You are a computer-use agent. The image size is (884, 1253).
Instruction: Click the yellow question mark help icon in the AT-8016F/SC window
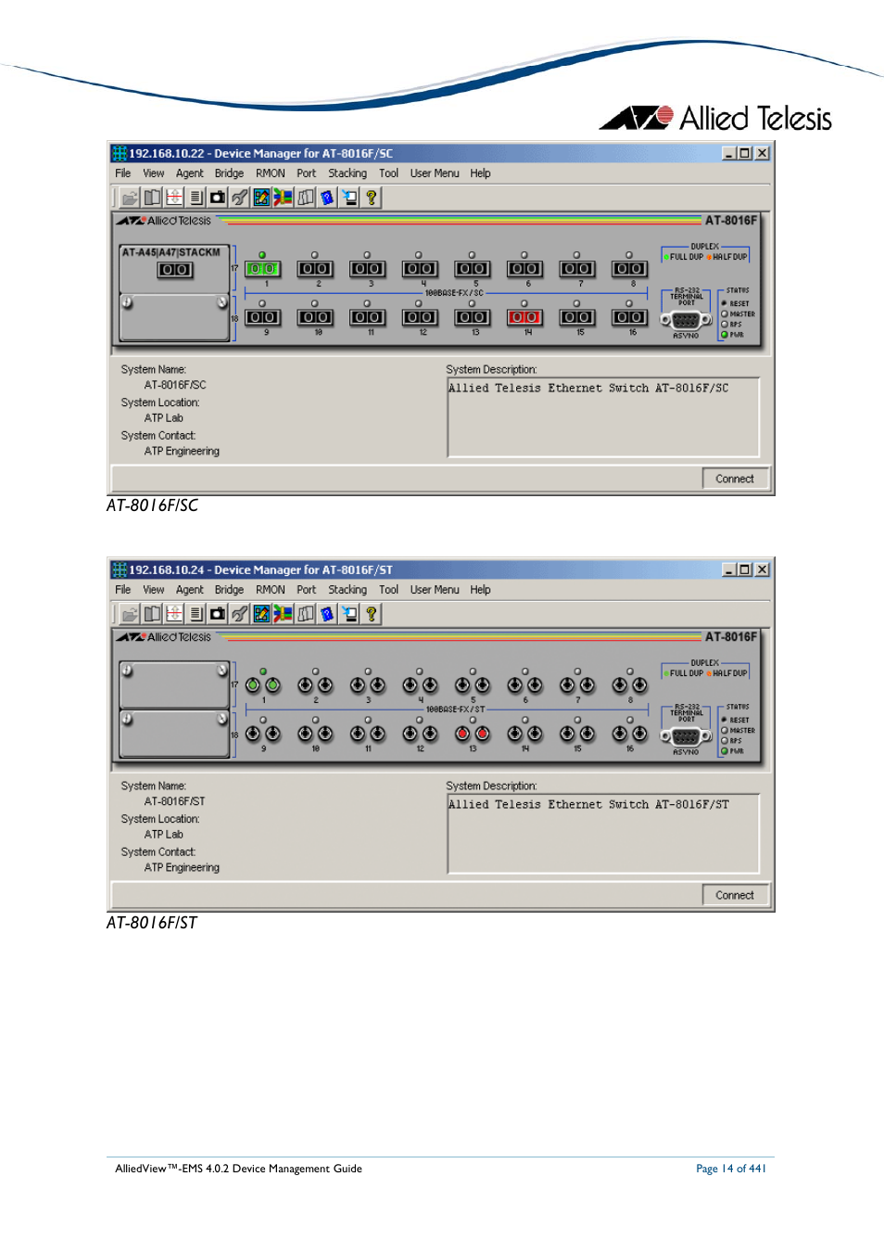[x=372, y=198]
